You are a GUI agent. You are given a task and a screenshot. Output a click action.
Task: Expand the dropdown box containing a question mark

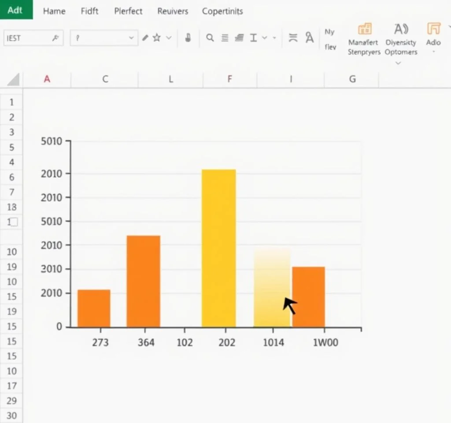coord(131,38)
